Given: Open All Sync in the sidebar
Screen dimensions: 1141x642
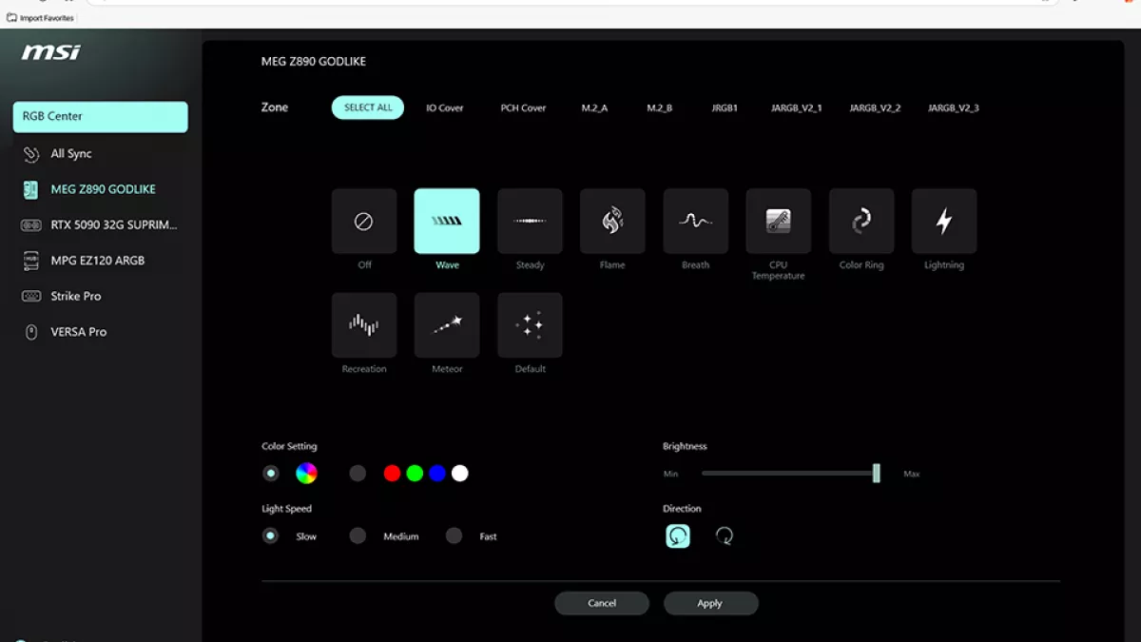Looking at the screenshot, I should tap(71, 154).
